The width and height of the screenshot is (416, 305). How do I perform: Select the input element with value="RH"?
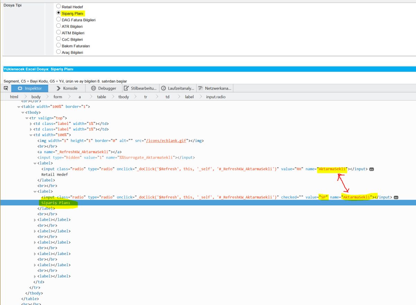coord(204,169)
